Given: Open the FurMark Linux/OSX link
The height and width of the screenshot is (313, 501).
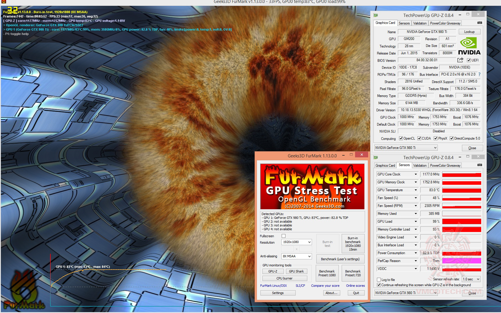Looking at the screenshot, I should [274, 286].
